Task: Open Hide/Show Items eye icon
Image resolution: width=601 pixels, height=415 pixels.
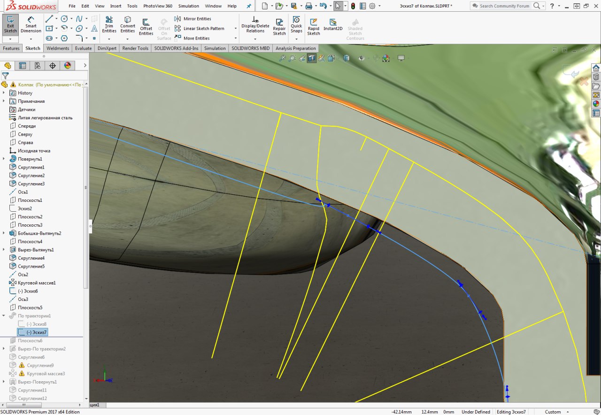Action: [x=362, y=58]
